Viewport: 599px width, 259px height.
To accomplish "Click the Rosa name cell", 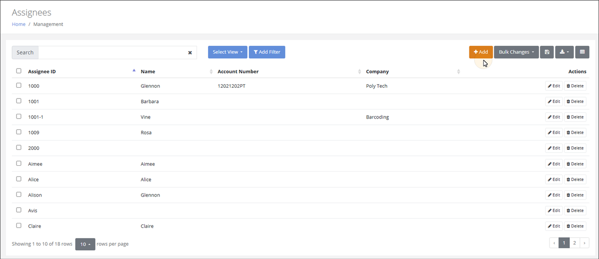I will click(x=146, y=133).
